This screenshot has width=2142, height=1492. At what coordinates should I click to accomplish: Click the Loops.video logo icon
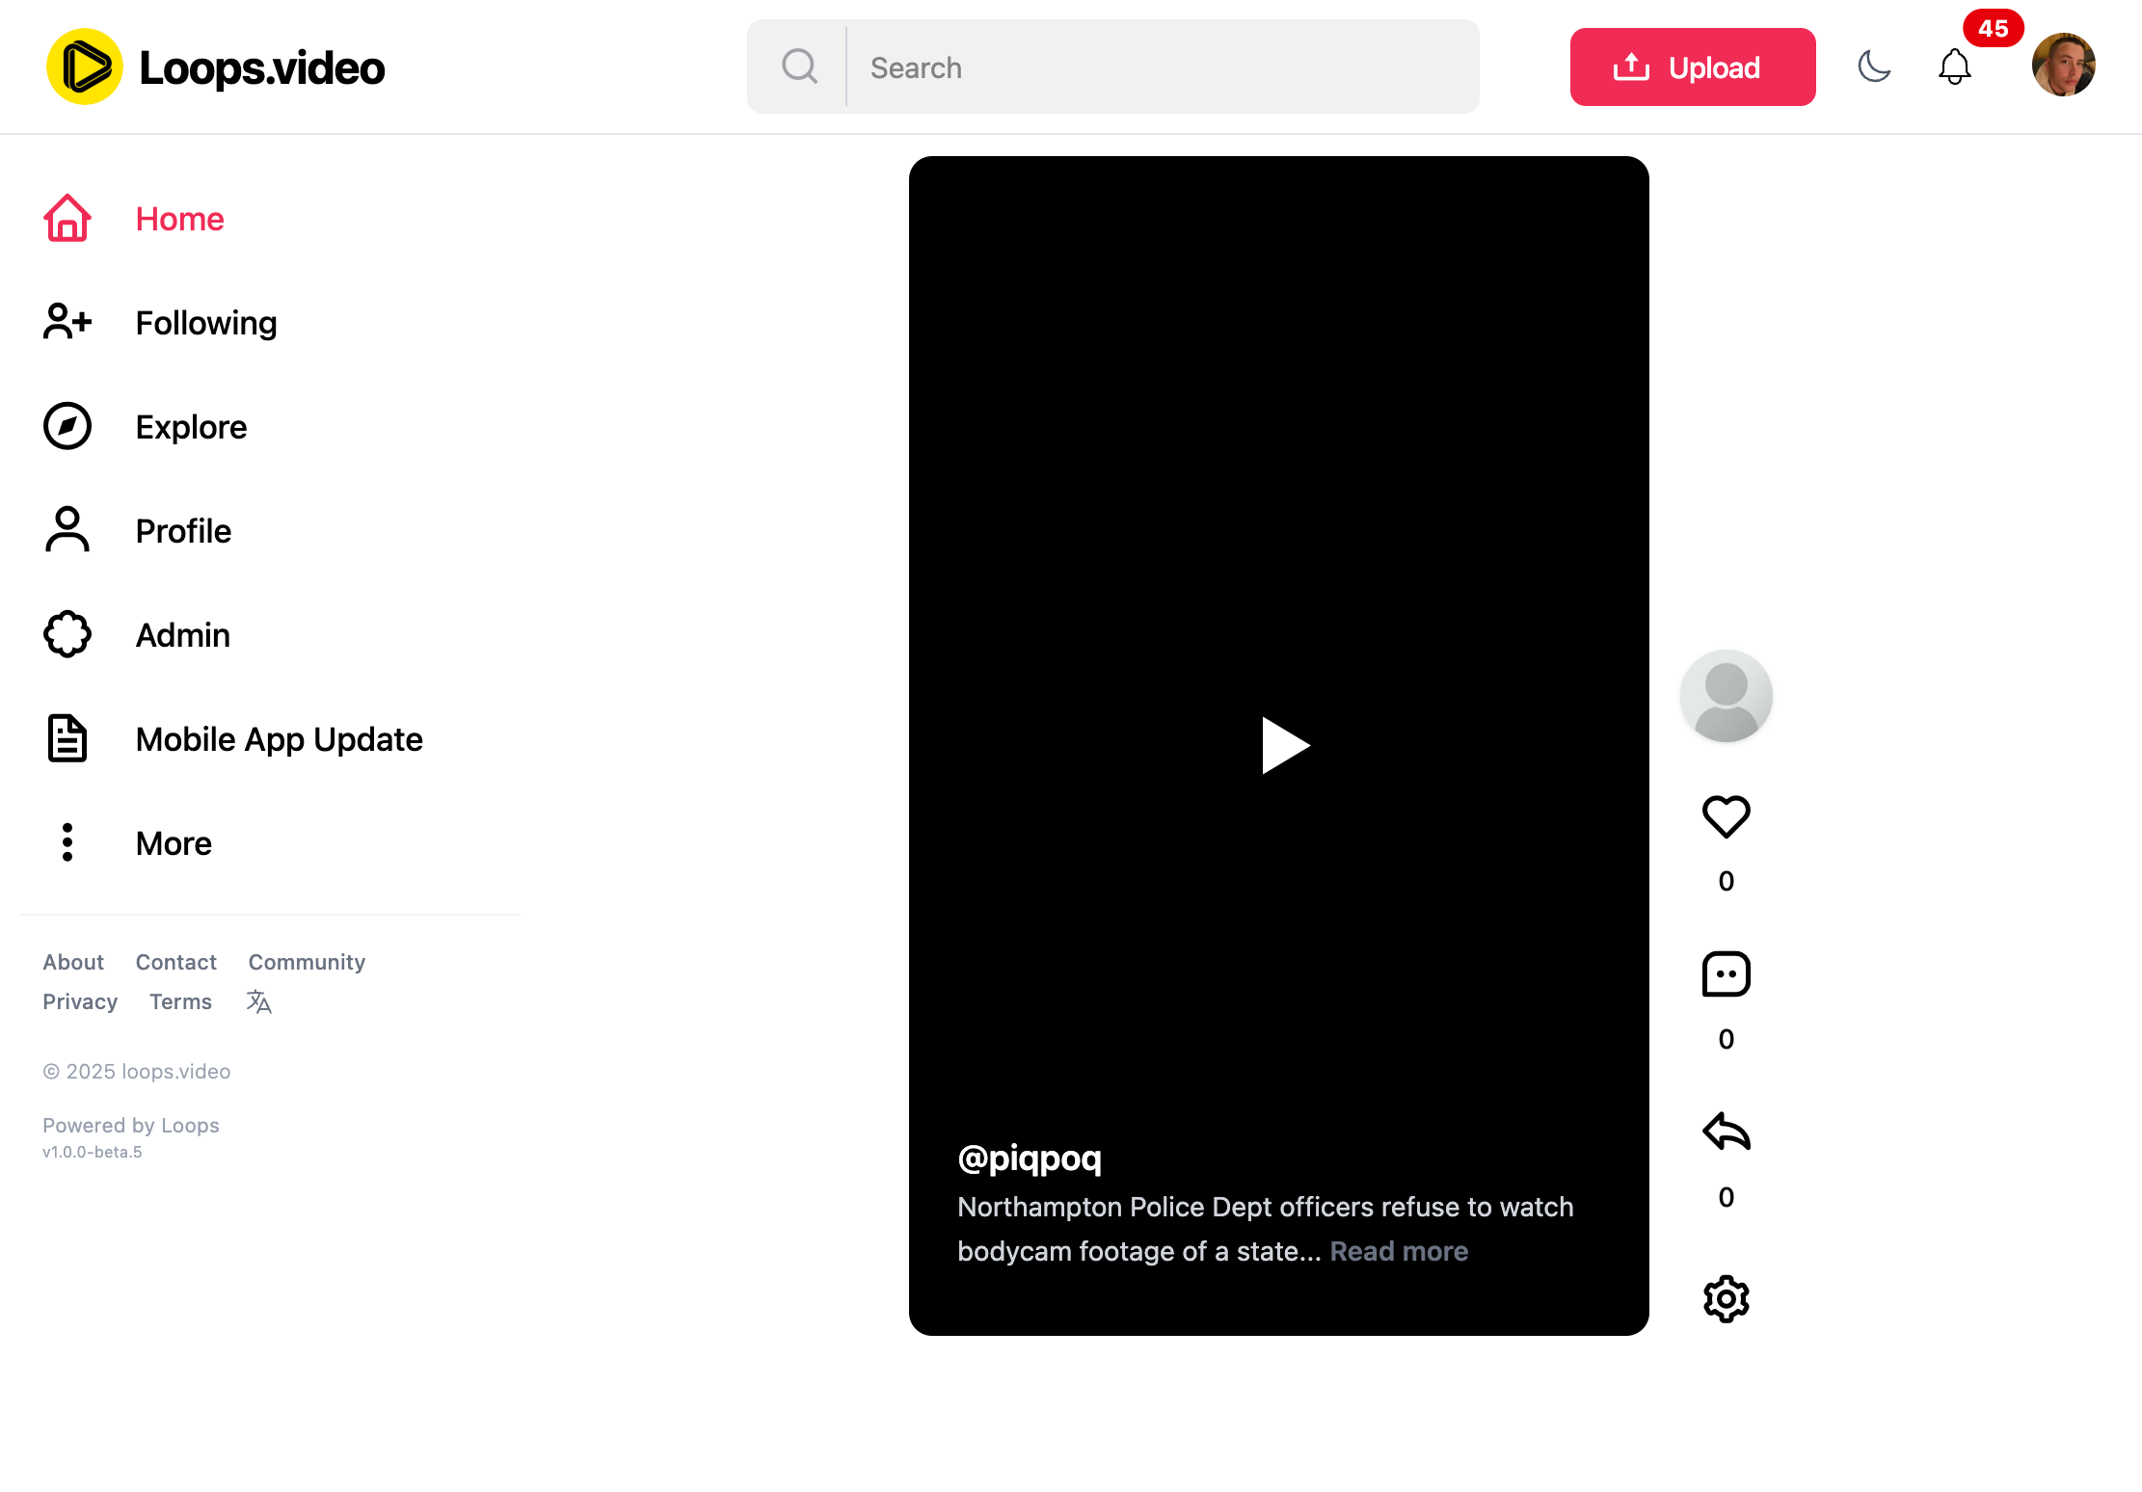[85, 66]
